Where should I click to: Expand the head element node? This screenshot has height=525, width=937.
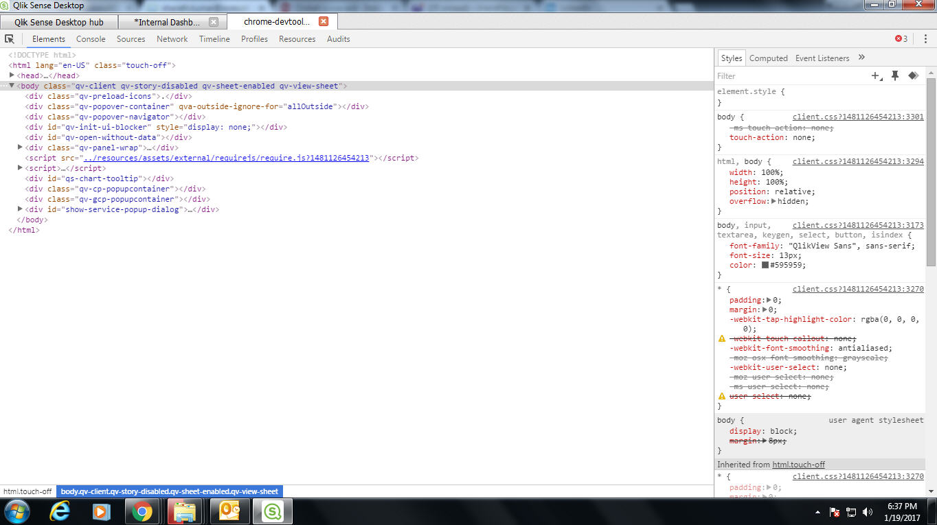pyautogui.click(x=12, y=75)
